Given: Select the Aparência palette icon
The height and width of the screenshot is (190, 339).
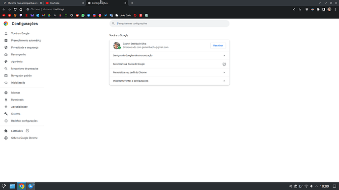Looking at the screenshot, I should [6, 62].
